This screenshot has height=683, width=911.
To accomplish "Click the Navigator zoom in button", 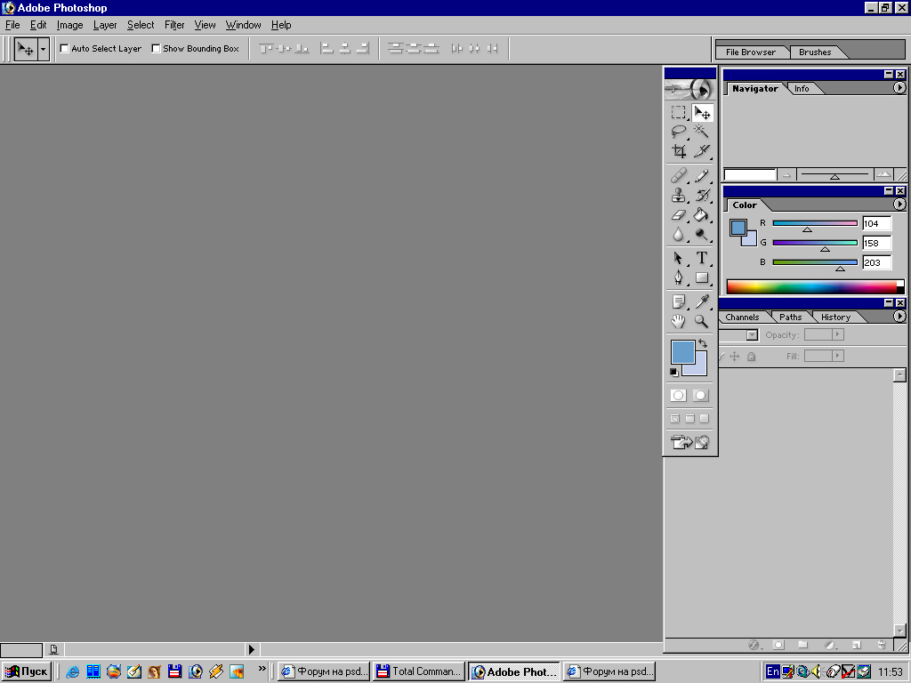I will coord(883,174).
